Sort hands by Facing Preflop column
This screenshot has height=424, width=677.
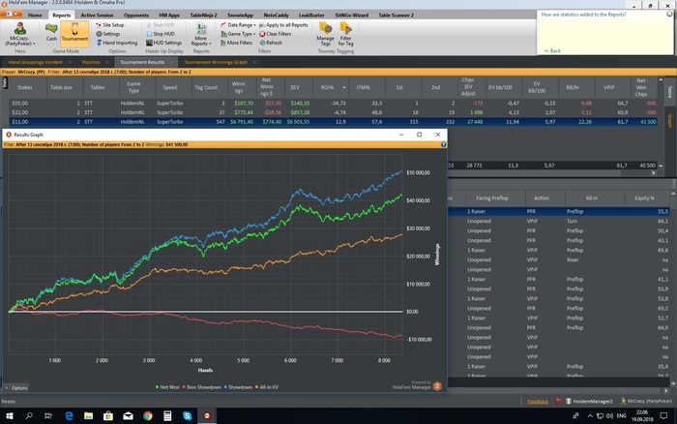point(491,198)
